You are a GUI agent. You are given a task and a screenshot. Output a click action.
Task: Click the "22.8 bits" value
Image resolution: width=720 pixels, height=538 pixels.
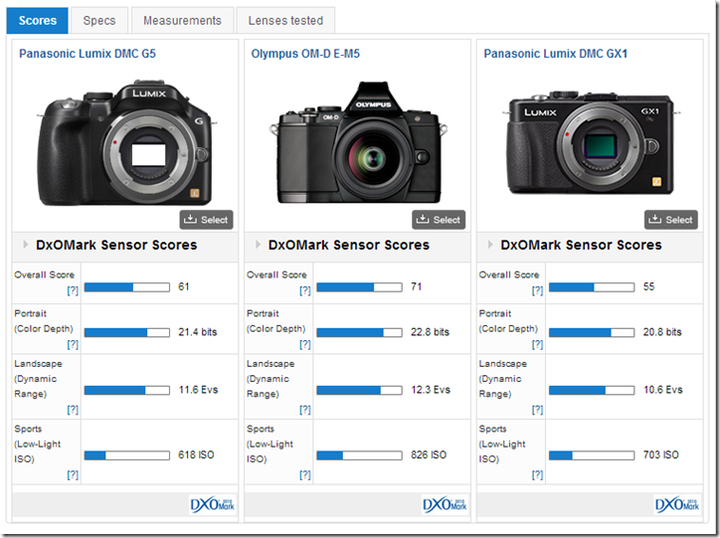[430, 332]
